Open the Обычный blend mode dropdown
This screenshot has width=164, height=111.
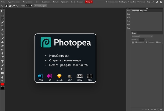(142, 36)
